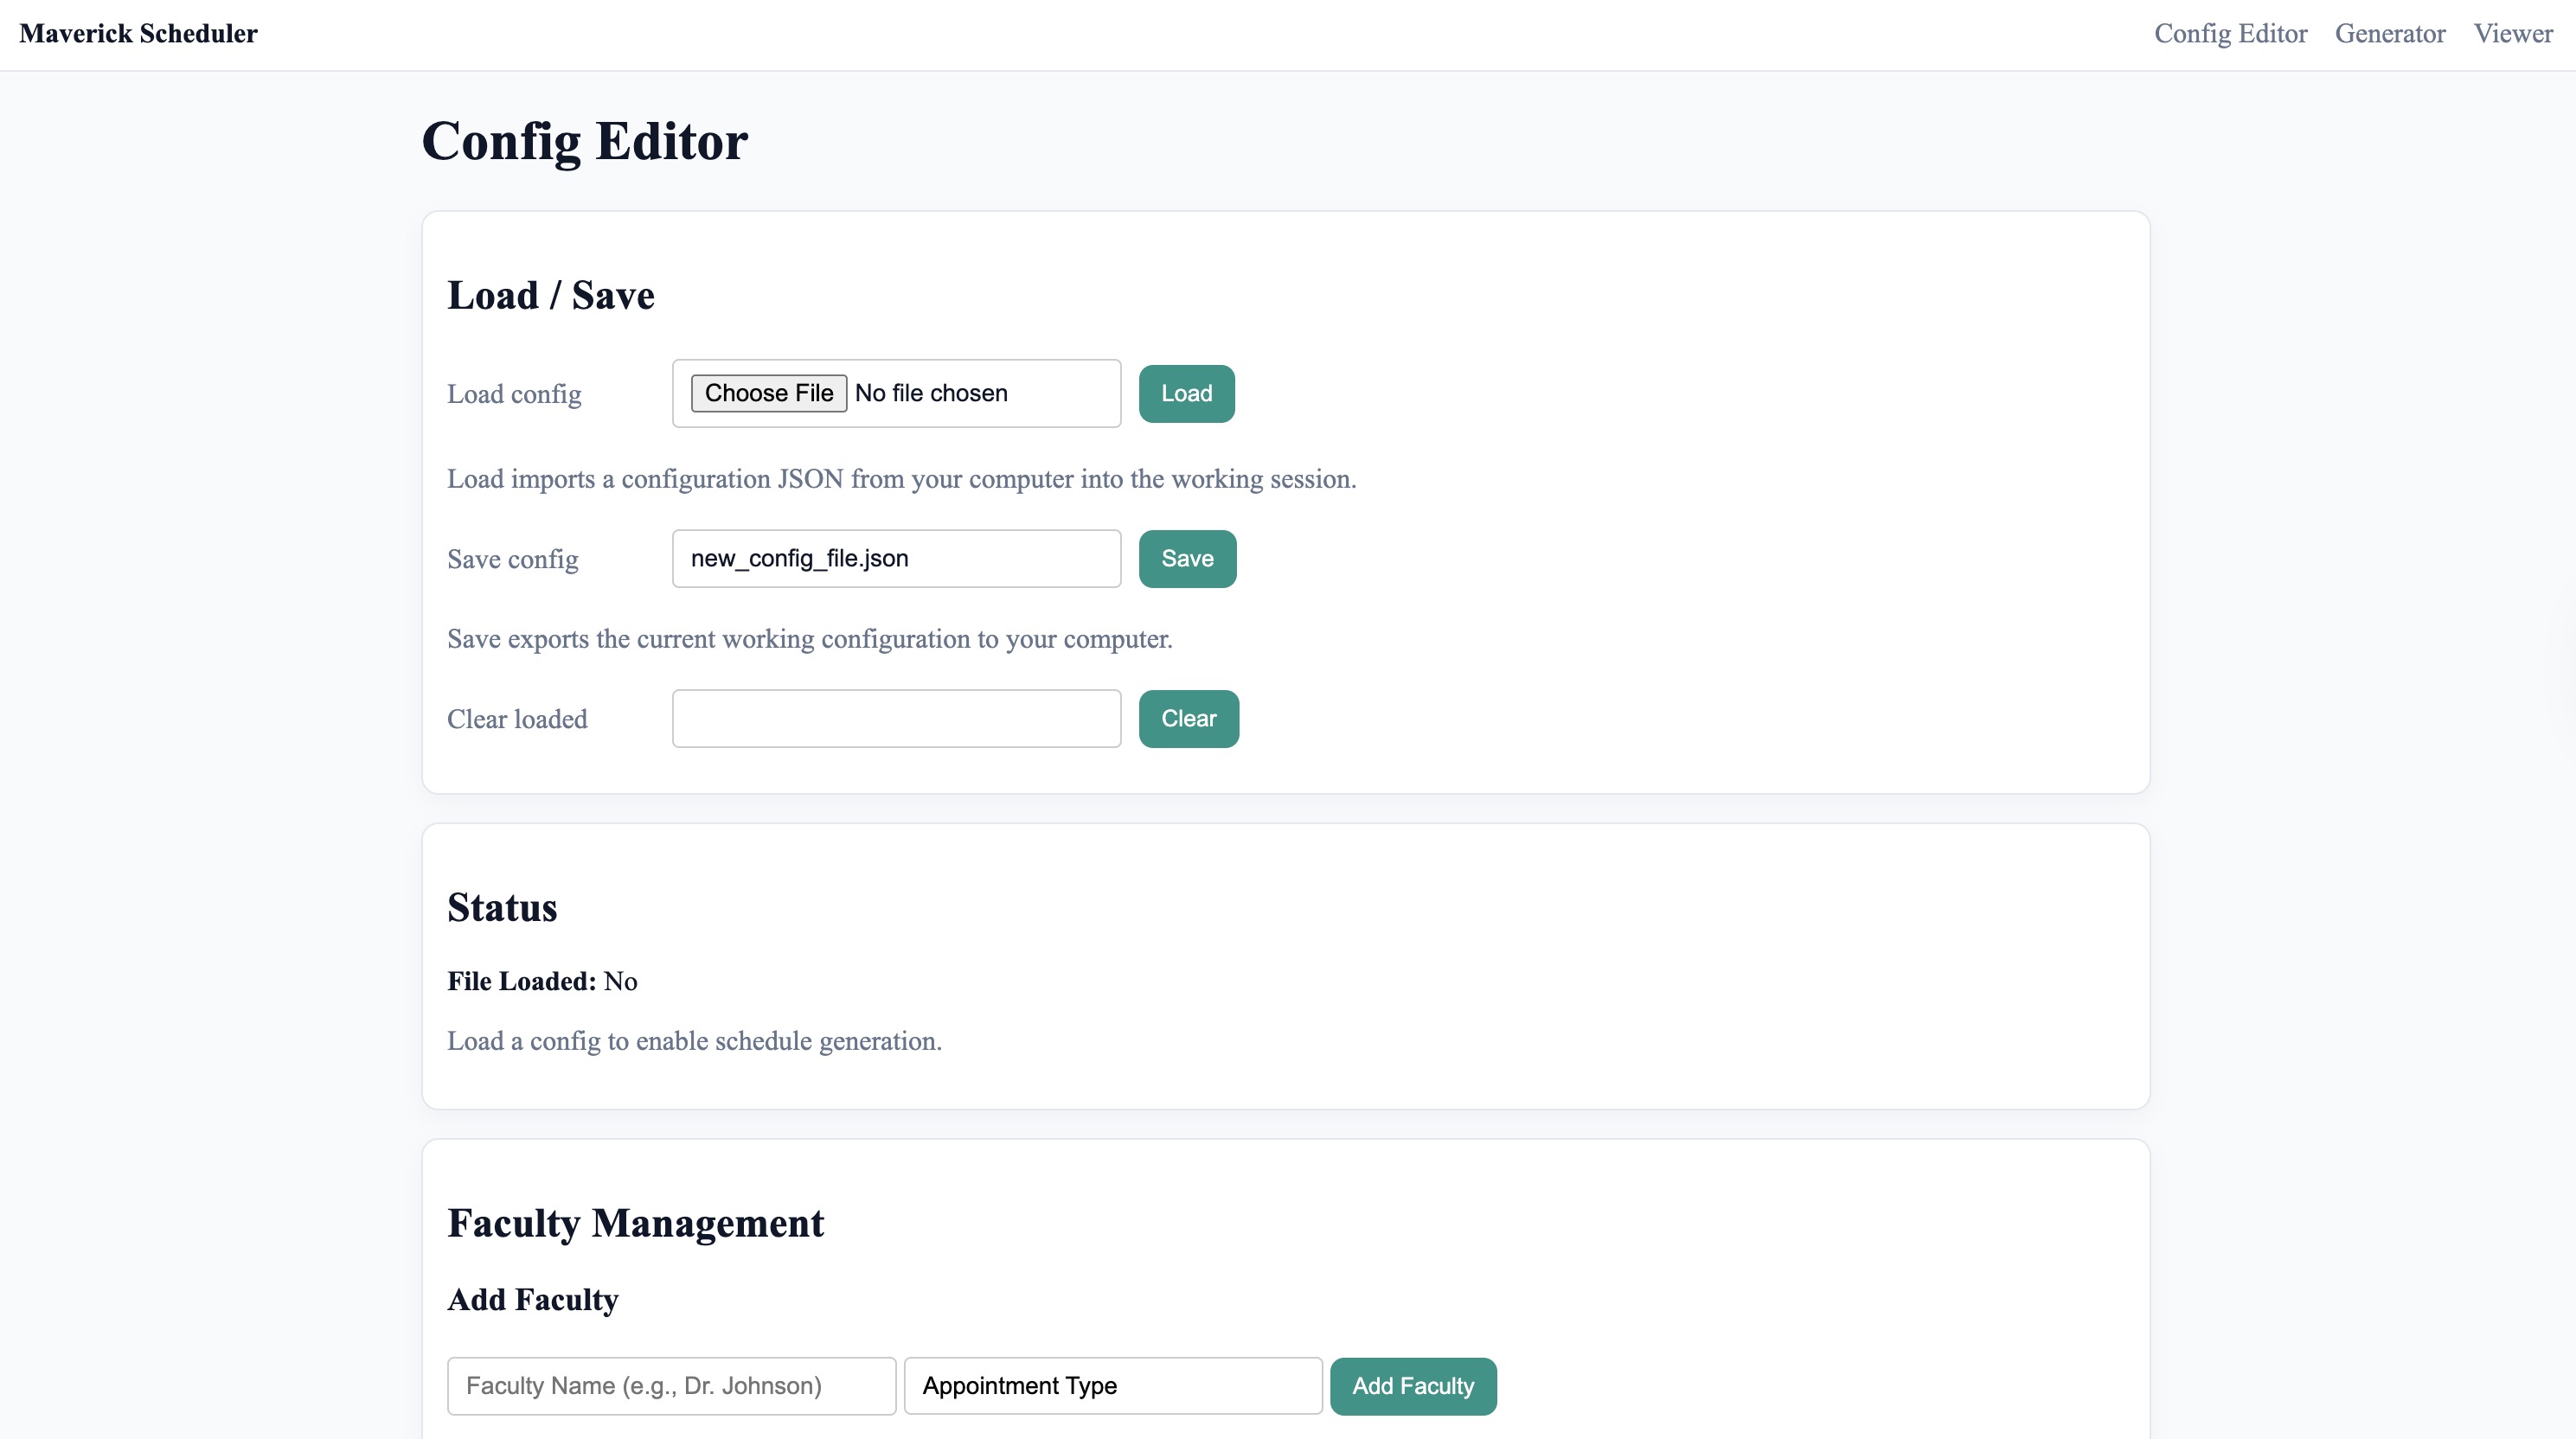Click the Maverick Scheduler brand link
The height and width of the screenshot is (1439, 2576).
coord(140,33)
